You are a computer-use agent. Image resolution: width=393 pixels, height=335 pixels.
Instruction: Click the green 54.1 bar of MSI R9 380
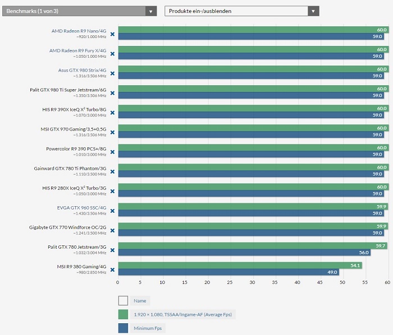240,266
